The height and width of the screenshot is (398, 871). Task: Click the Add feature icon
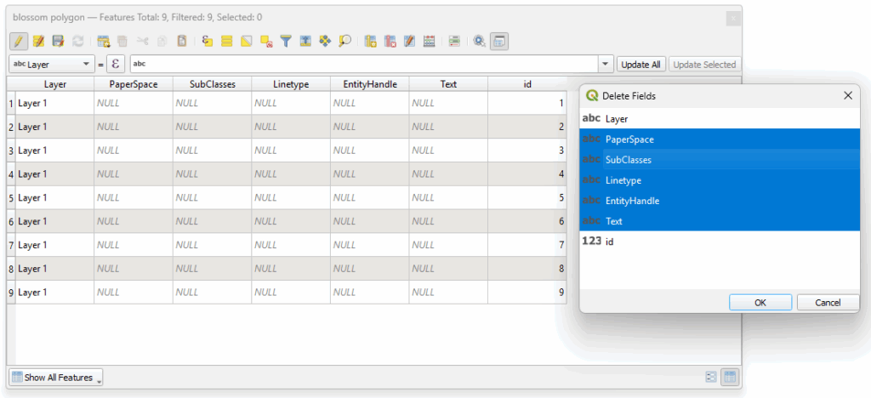click(104, 41)
